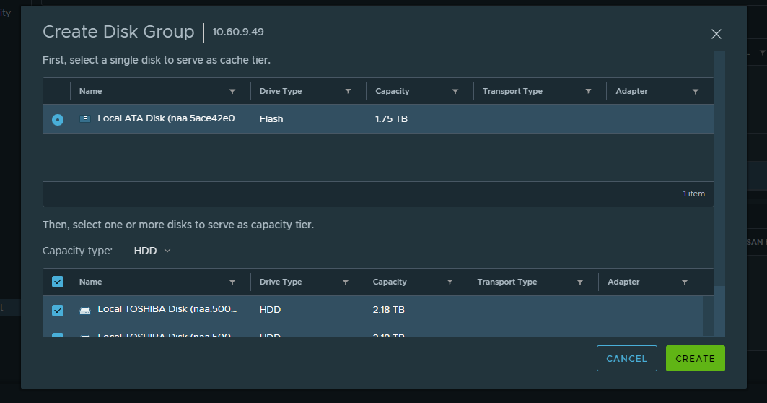
Task: Filter capacity tier Drive Type column
Action: 346,282
